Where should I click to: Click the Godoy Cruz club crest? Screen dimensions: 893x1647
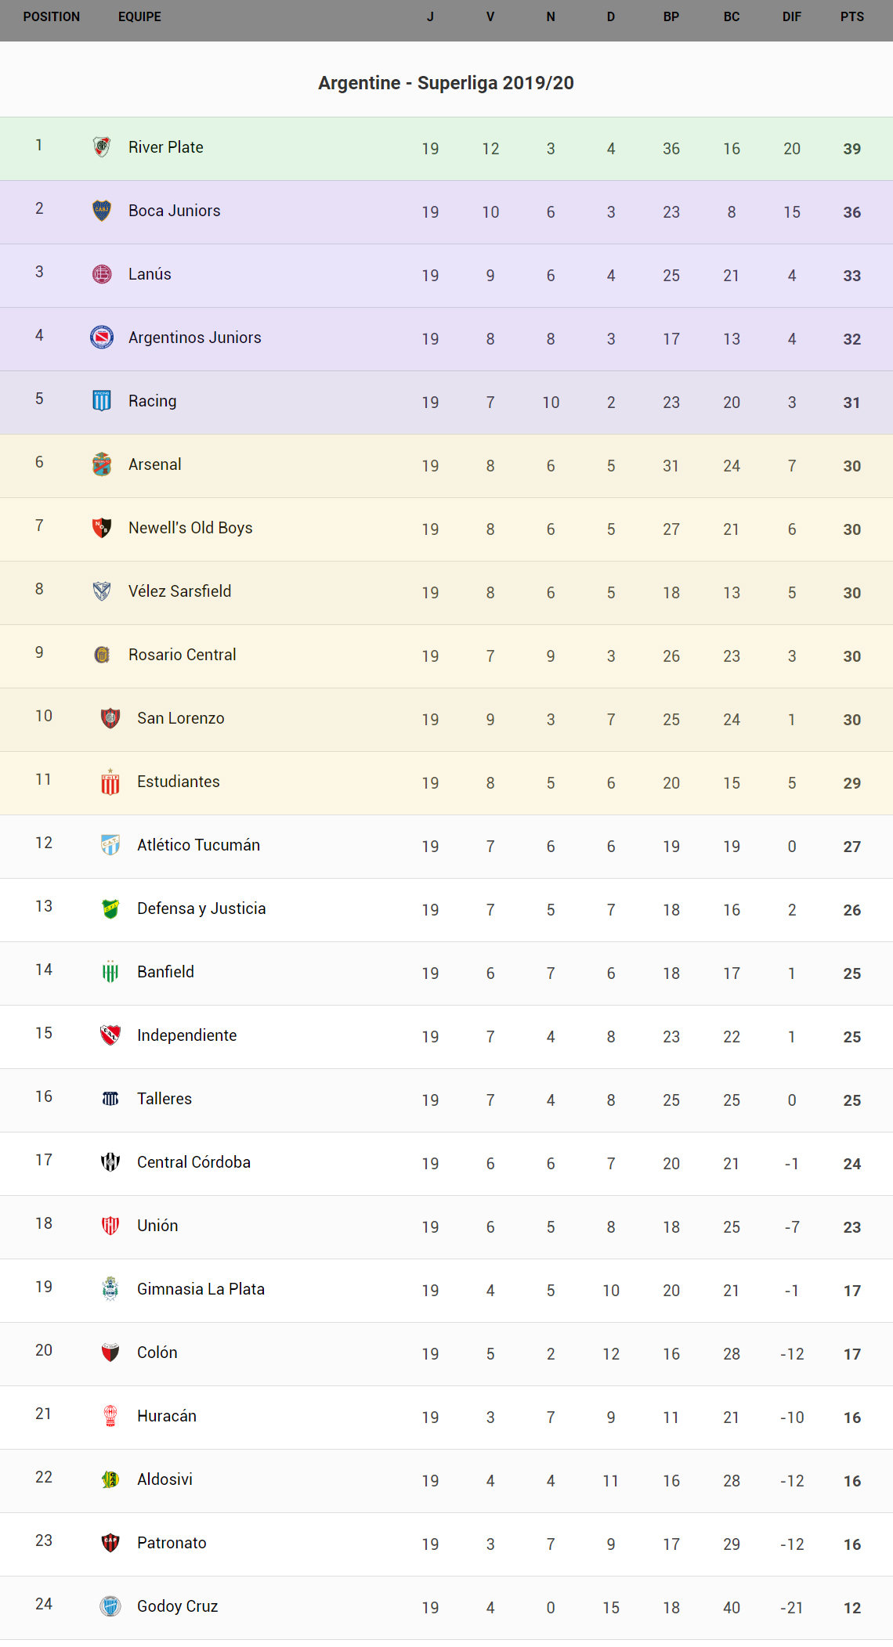point(110,1606)
